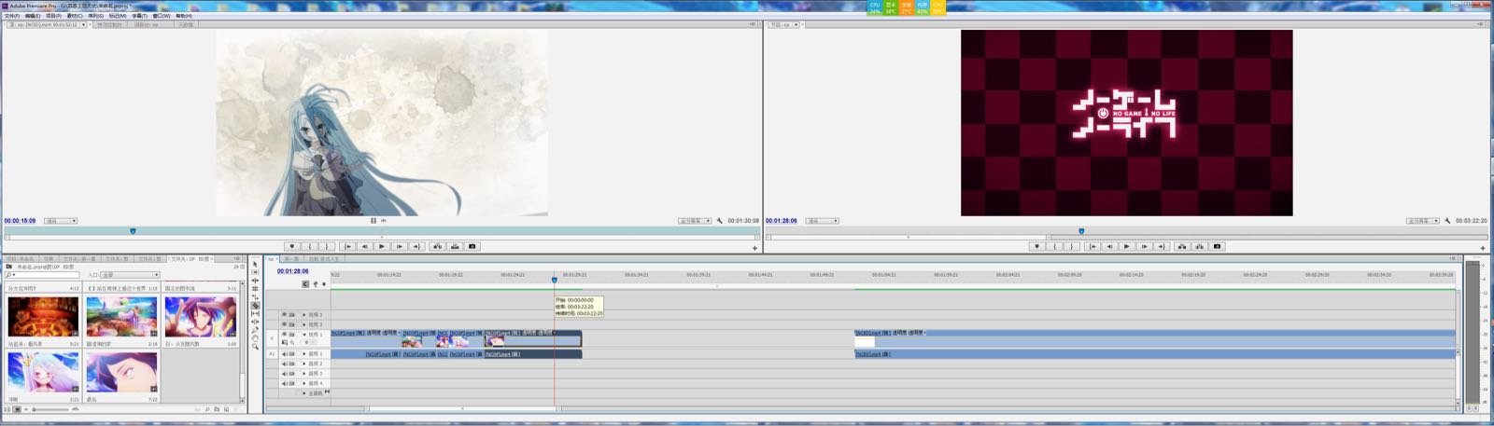The image size is (1494, 426).
Task: Select white-haired girl thumbnail in project bin
Action: 44,374
